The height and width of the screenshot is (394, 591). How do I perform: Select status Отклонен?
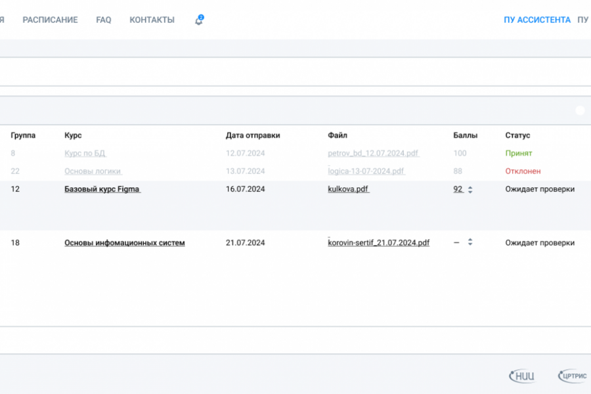(523, 171)
